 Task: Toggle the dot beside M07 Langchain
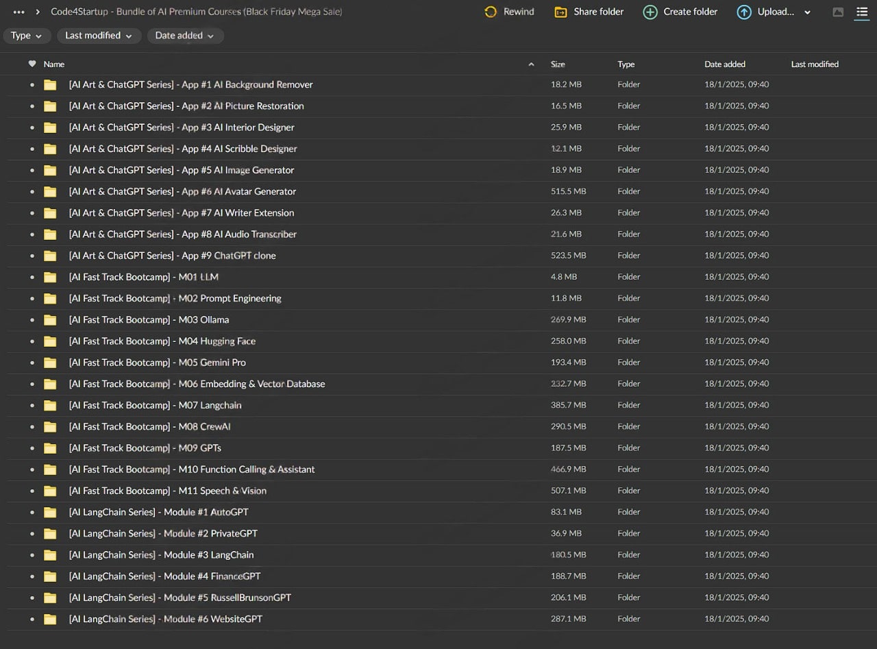(x=32, y=406)
